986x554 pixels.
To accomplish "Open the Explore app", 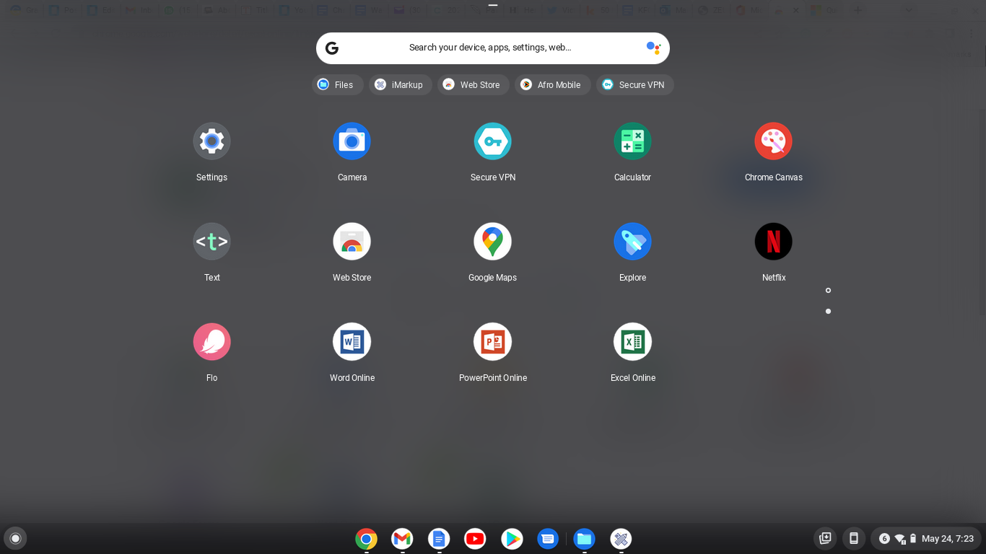I will point(632,242).
